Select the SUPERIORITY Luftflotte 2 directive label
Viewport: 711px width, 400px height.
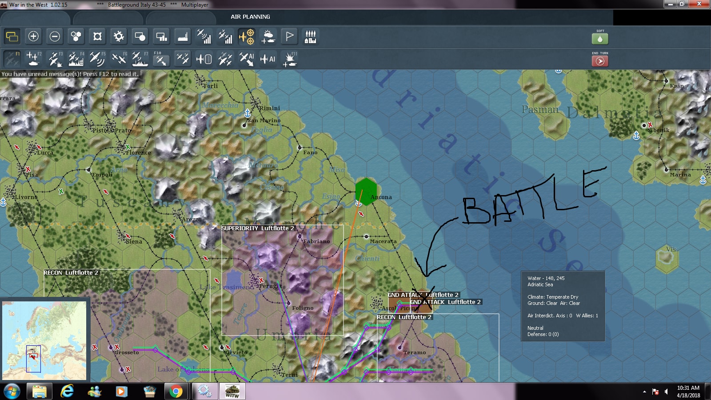258,228
